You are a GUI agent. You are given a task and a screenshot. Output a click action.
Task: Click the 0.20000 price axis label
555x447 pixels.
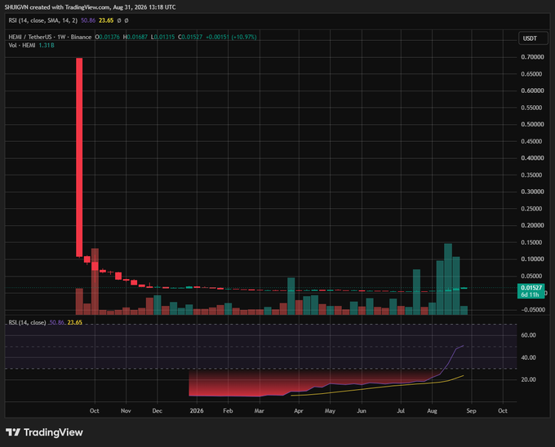point(532,225)
